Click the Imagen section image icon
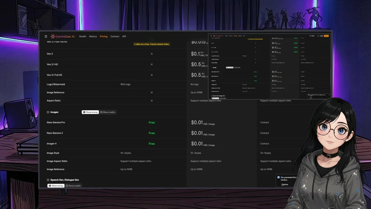This screenshot has width=371, height=209. [48, 112]
